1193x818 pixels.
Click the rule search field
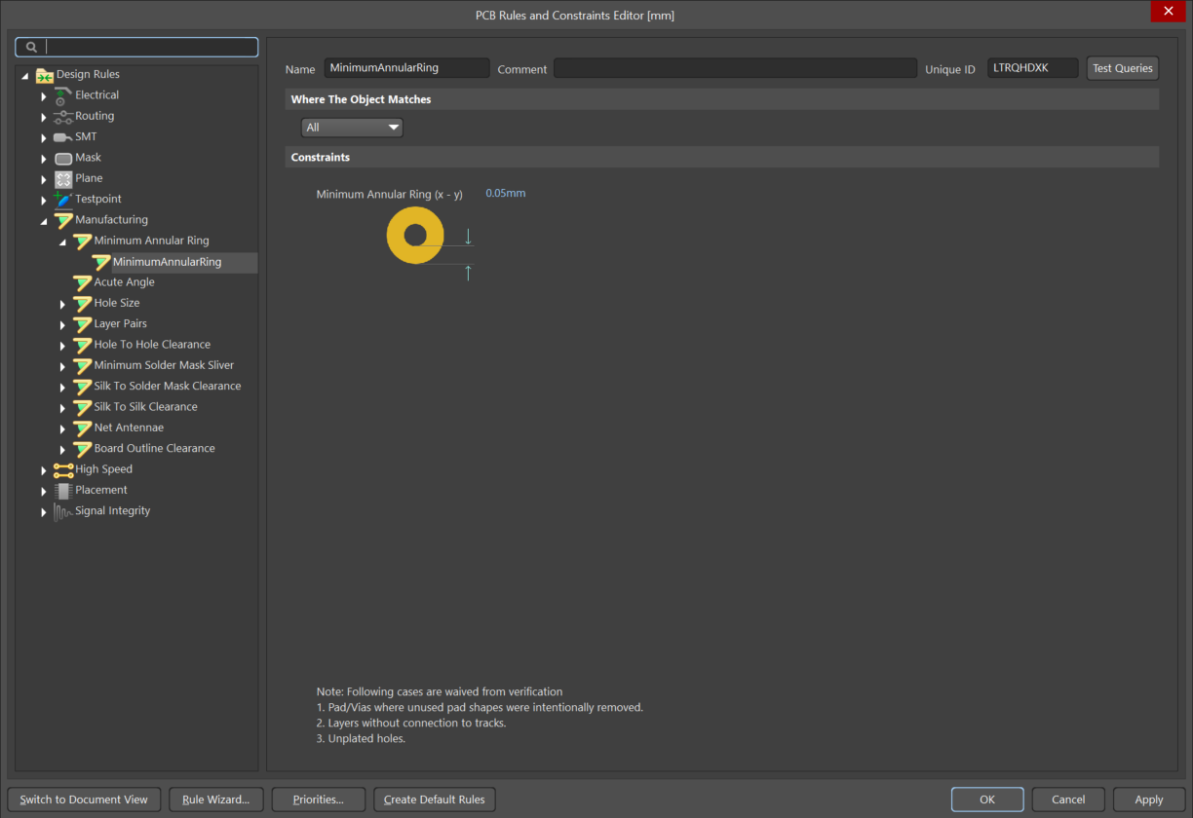tap(149, 47)
